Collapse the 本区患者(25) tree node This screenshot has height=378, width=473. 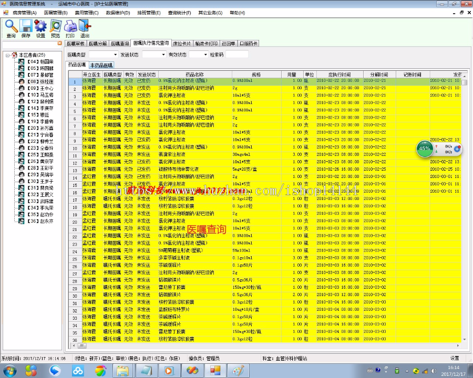pyautogui.click(x=8, y=55)
